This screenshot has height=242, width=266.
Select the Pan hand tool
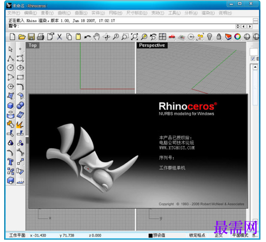click(97, 37)
